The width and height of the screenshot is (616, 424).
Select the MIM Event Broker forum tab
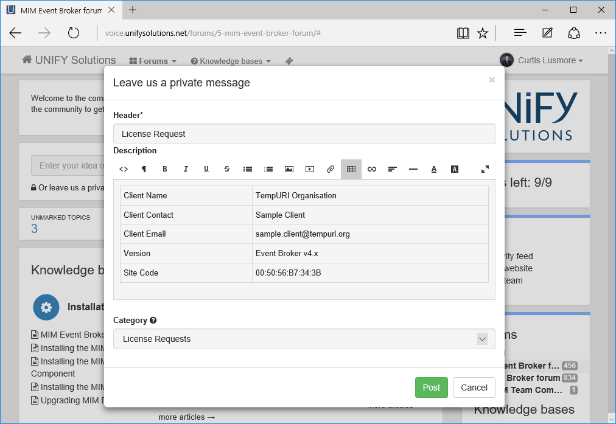[x=61, y=10]
